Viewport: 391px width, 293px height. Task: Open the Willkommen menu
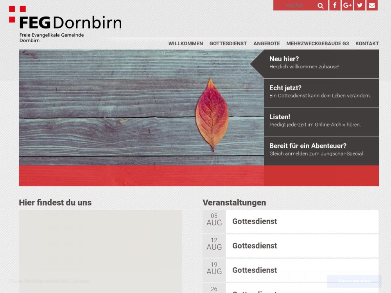(186, 44)
